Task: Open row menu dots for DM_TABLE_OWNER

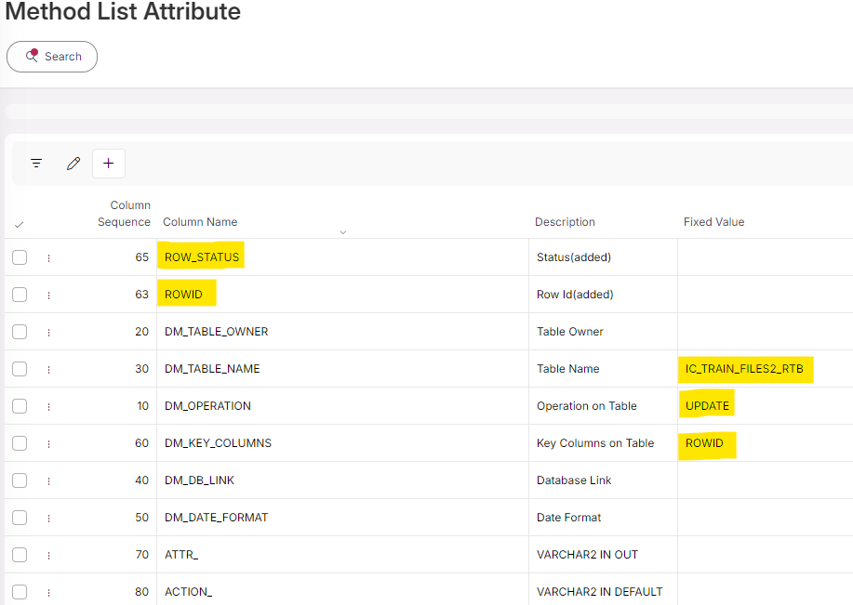Action: coord(49,333)
